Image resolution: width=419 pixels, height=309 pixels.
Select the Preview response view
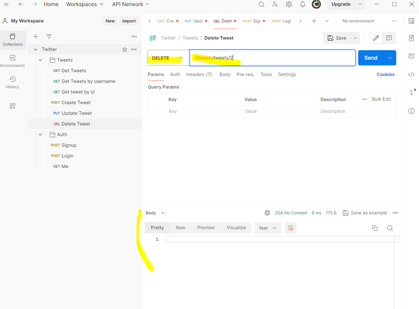(206, 228)
